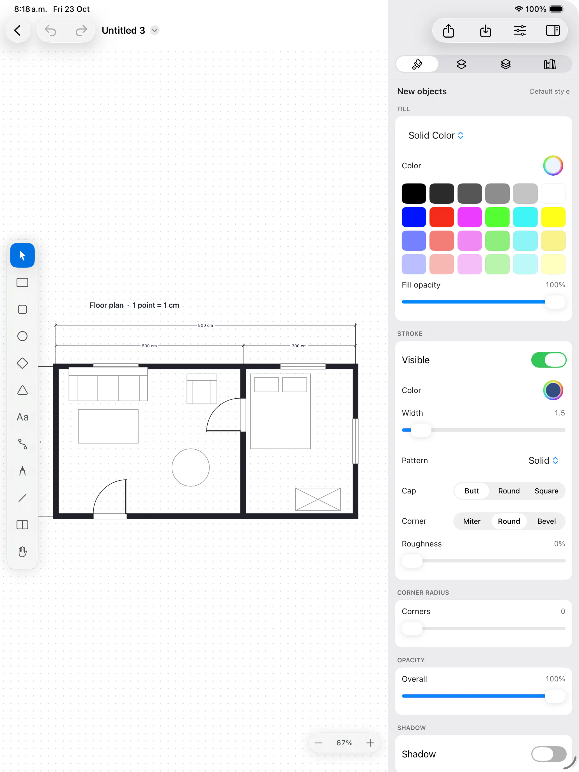579x772 pixels.
Task: Enable the Shadow switch
Action: (549, 754)
